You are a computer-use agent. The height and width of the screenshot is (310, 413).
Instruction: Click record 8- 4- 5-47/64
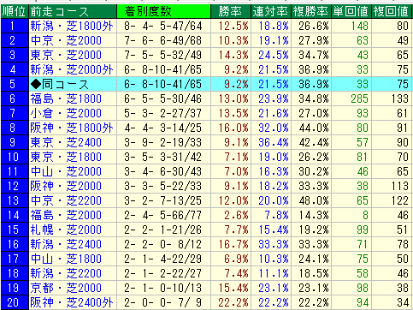tap(163, 27)
